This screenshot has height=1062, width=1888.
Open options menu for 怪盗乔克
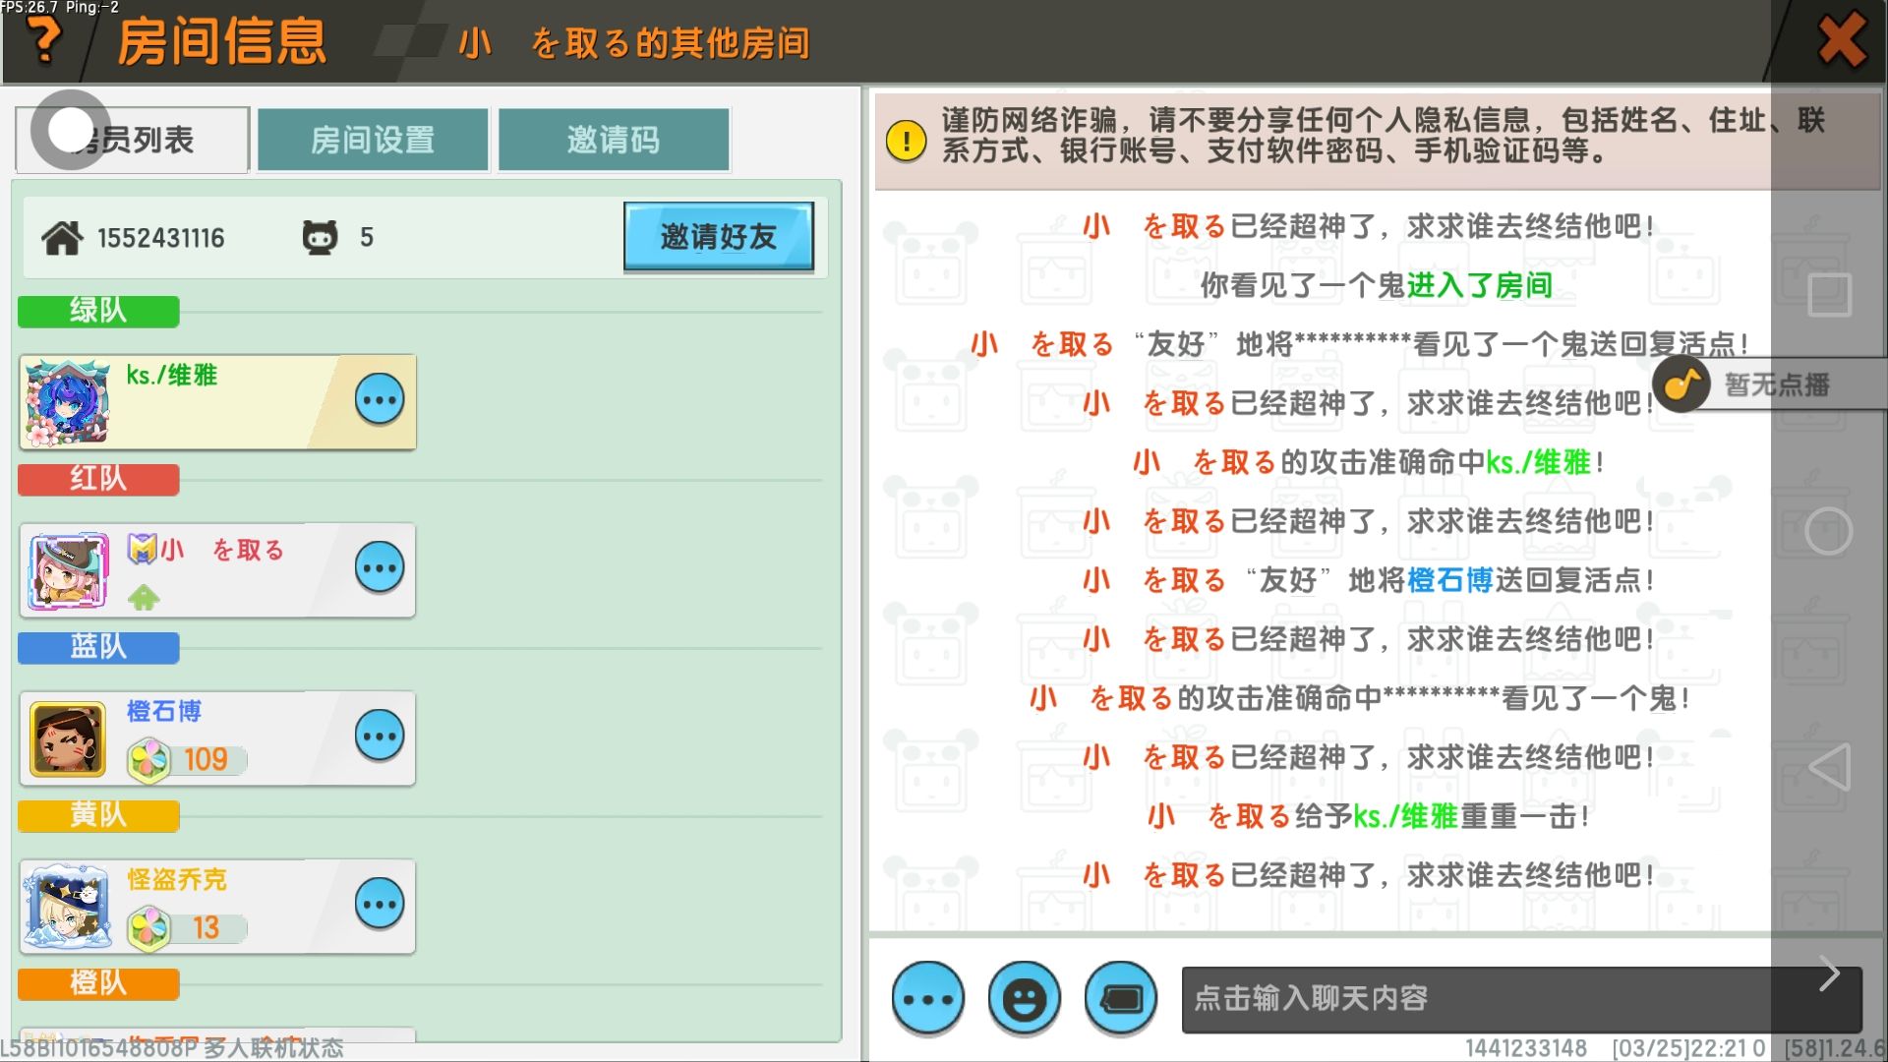[x=380, y=905]
